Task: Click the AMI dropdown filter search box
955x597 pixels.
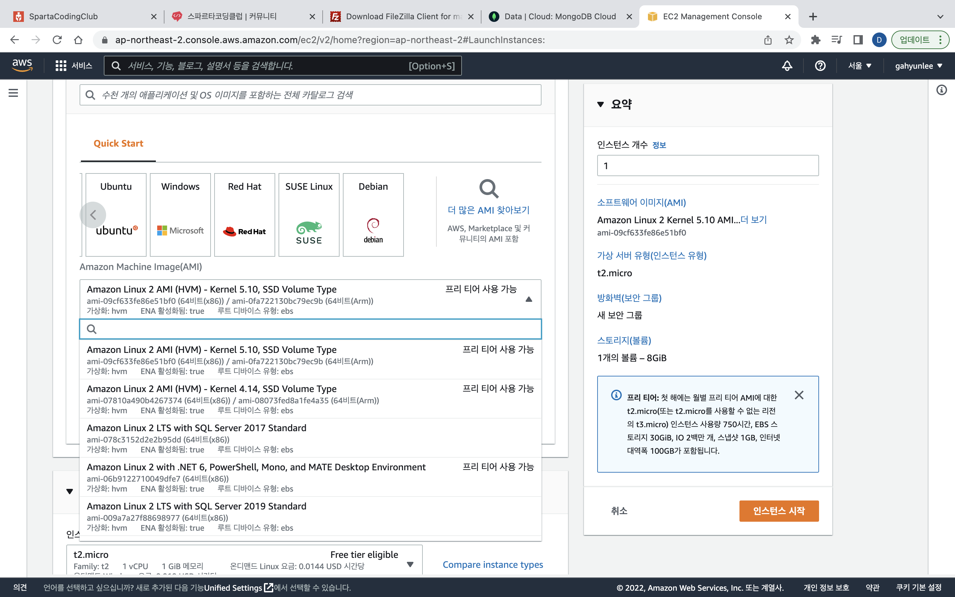Action: pos(310,329)
